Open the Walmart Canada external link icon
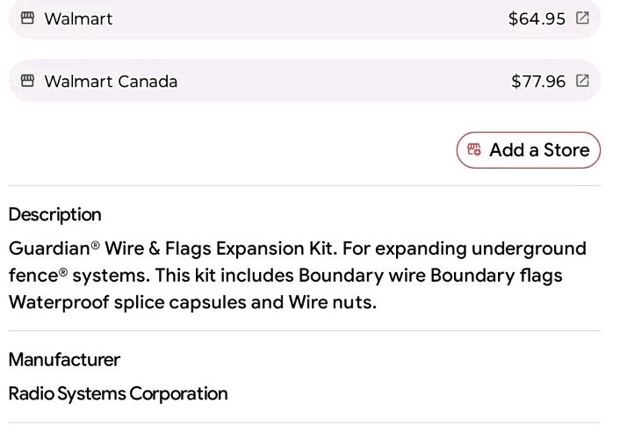Image resolution: width=620 pixels, height=439 pixels. coord(582,82)
